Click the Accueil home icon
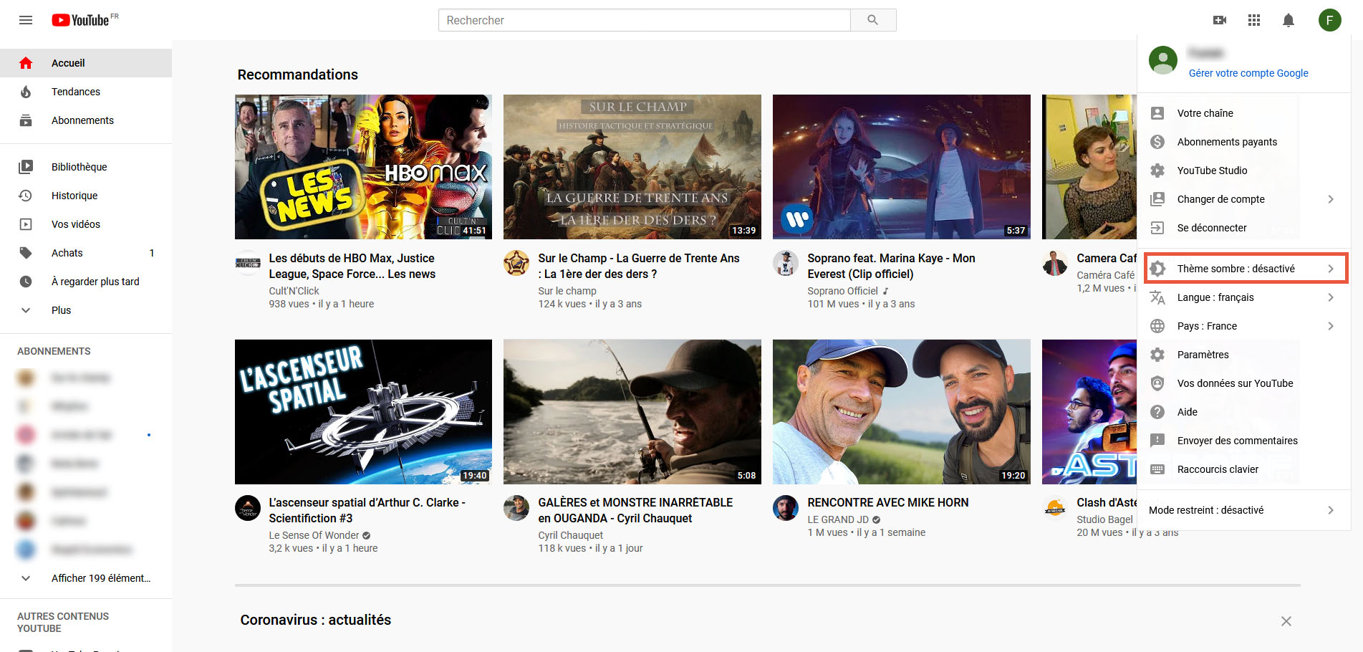This screenshot has height=652, width=1363. click(26, 63)
